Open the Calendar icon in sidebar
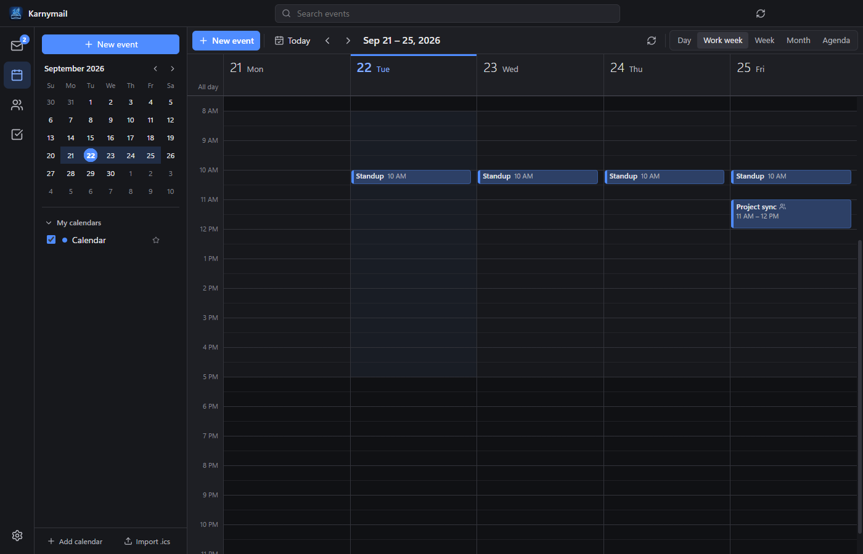 click(17, 75)
